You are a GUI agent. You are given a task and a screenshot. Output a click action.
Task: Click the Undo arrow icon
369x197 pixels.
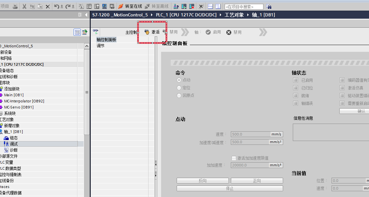coord(56,6)
